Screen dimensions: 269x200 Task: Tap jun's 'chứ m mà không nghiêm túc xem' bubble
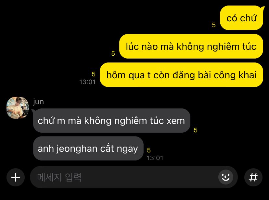(112, 121)
